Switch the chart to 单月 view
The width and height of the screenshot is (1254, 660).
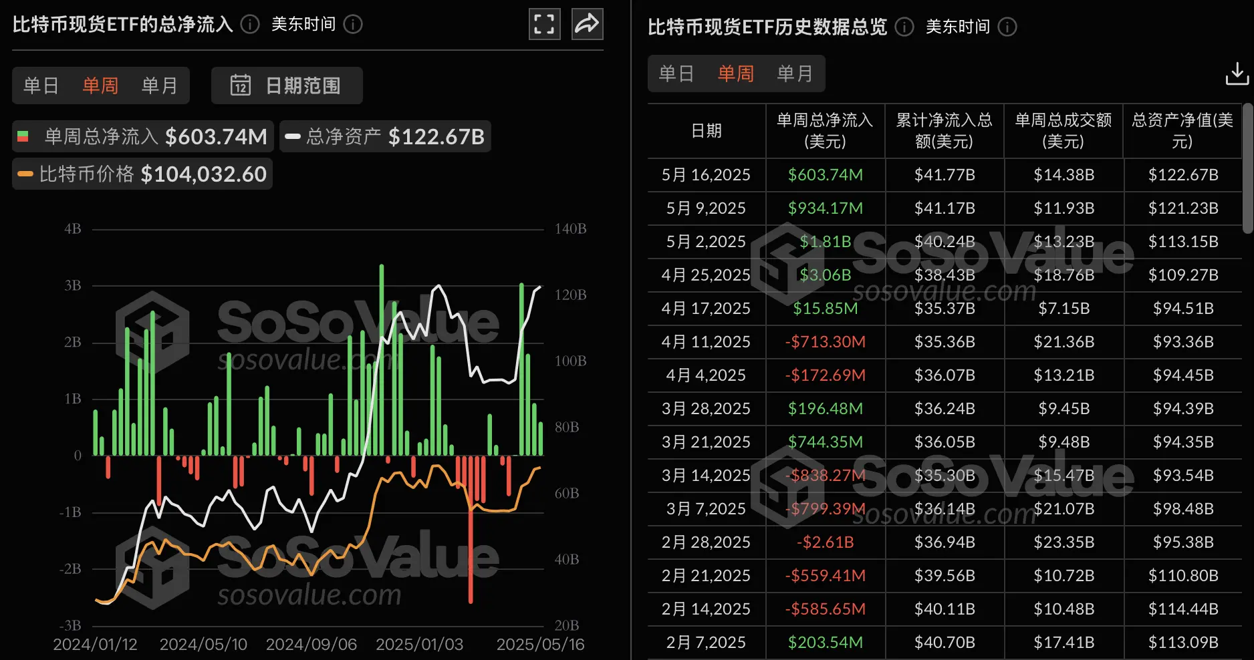click(x=158, y=86)
